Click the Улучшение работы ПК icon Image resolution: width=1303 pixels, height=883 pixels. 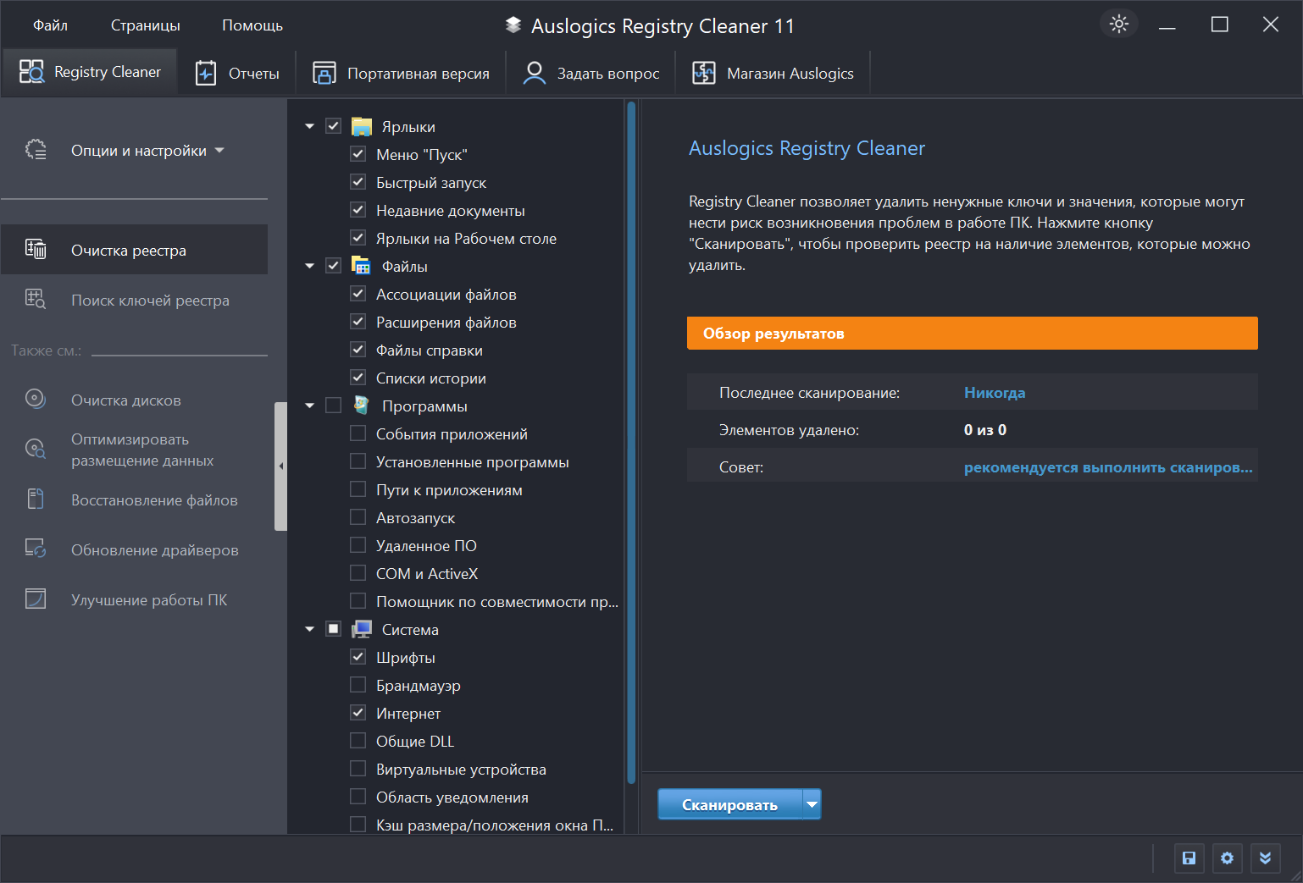36,599
